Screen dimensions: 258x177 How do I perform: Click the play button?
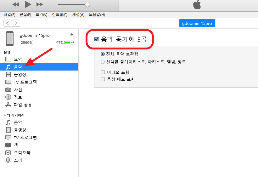[28, 4]
